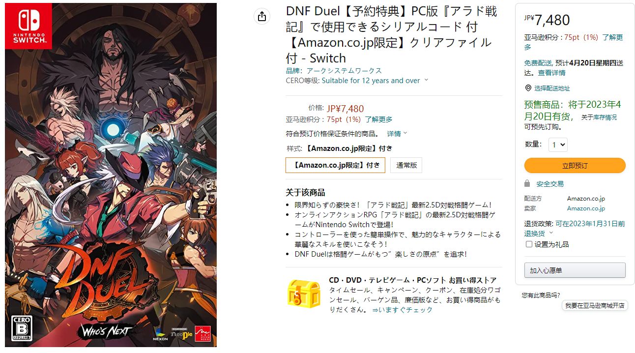
Task: Open the 数量 quantity dropdown
Action: 558,145
